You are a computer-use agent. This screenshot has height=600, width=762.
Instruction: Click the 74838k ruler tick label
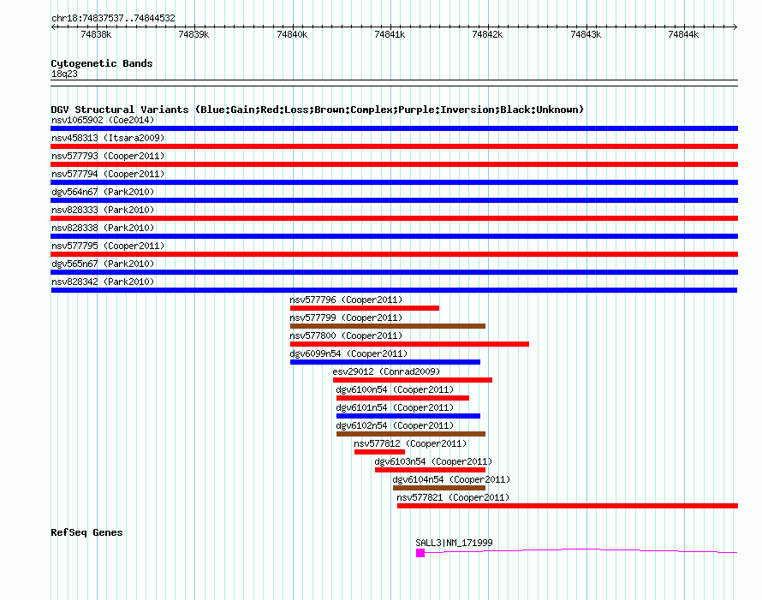[96, 34]
